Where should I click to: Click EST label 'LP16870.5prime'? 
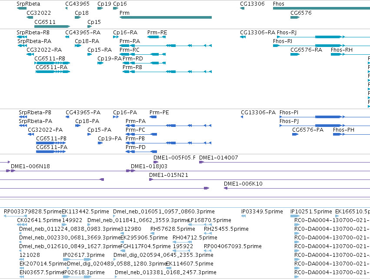pyautogui.click(x=210, y=220)
